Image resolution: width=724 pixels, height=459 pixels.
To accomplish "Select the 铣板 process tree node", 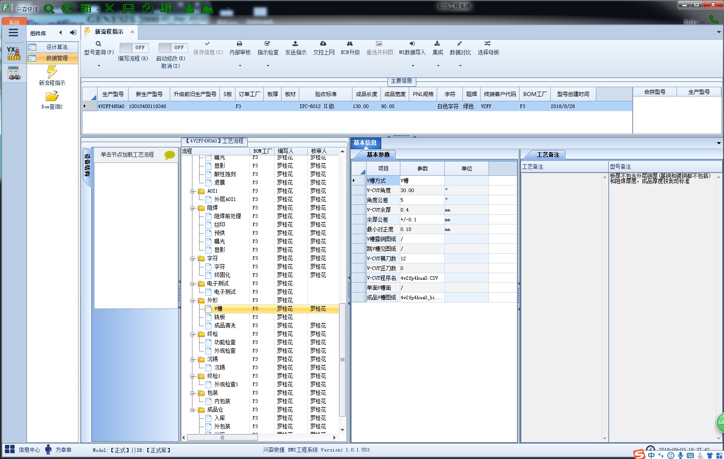I will 220,317.
